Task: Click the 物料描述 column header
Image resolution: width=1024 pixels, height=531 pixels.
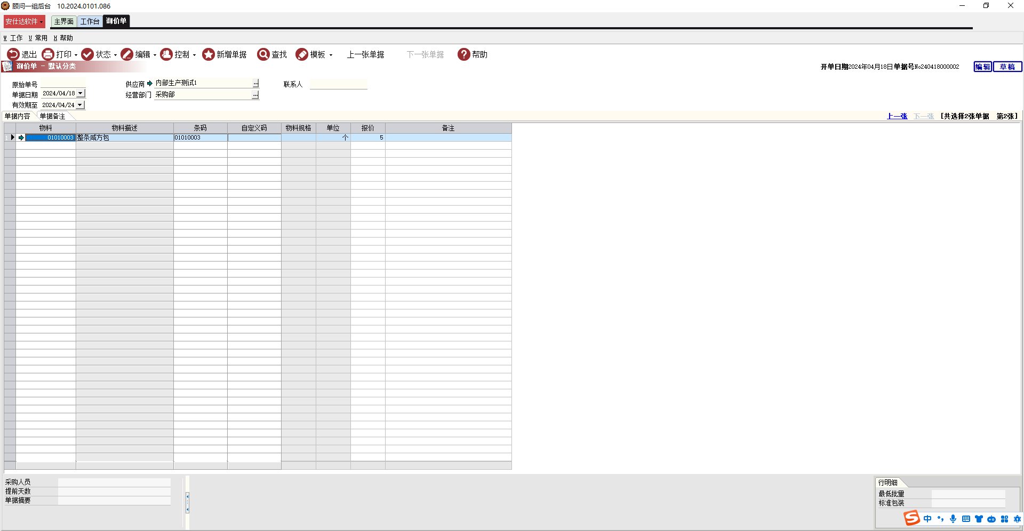Action: [x=125, y=128]
